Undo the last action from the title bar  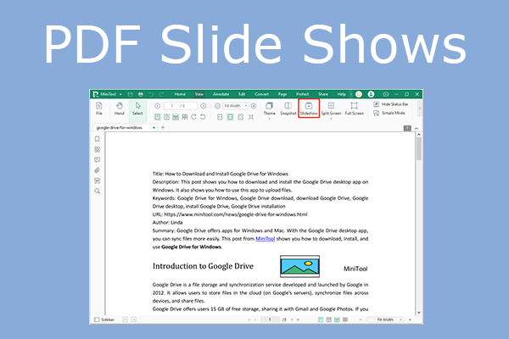[151, 94]
